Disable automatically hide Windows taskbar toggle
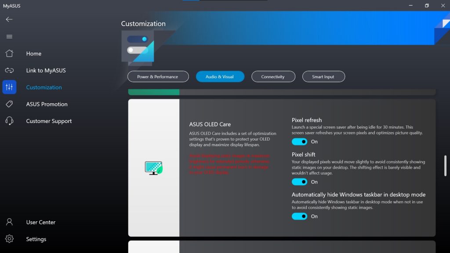The height and width of the screenshot is (253, 450). [x=299, y=216]
